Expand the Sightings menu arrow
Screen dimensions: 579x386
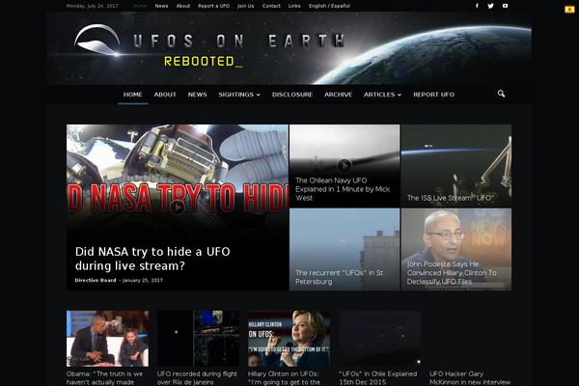[258, 95]
